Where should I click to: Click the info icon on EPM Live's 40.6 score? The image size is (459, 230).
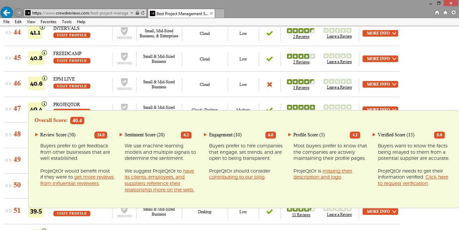[x=44, y=78]
